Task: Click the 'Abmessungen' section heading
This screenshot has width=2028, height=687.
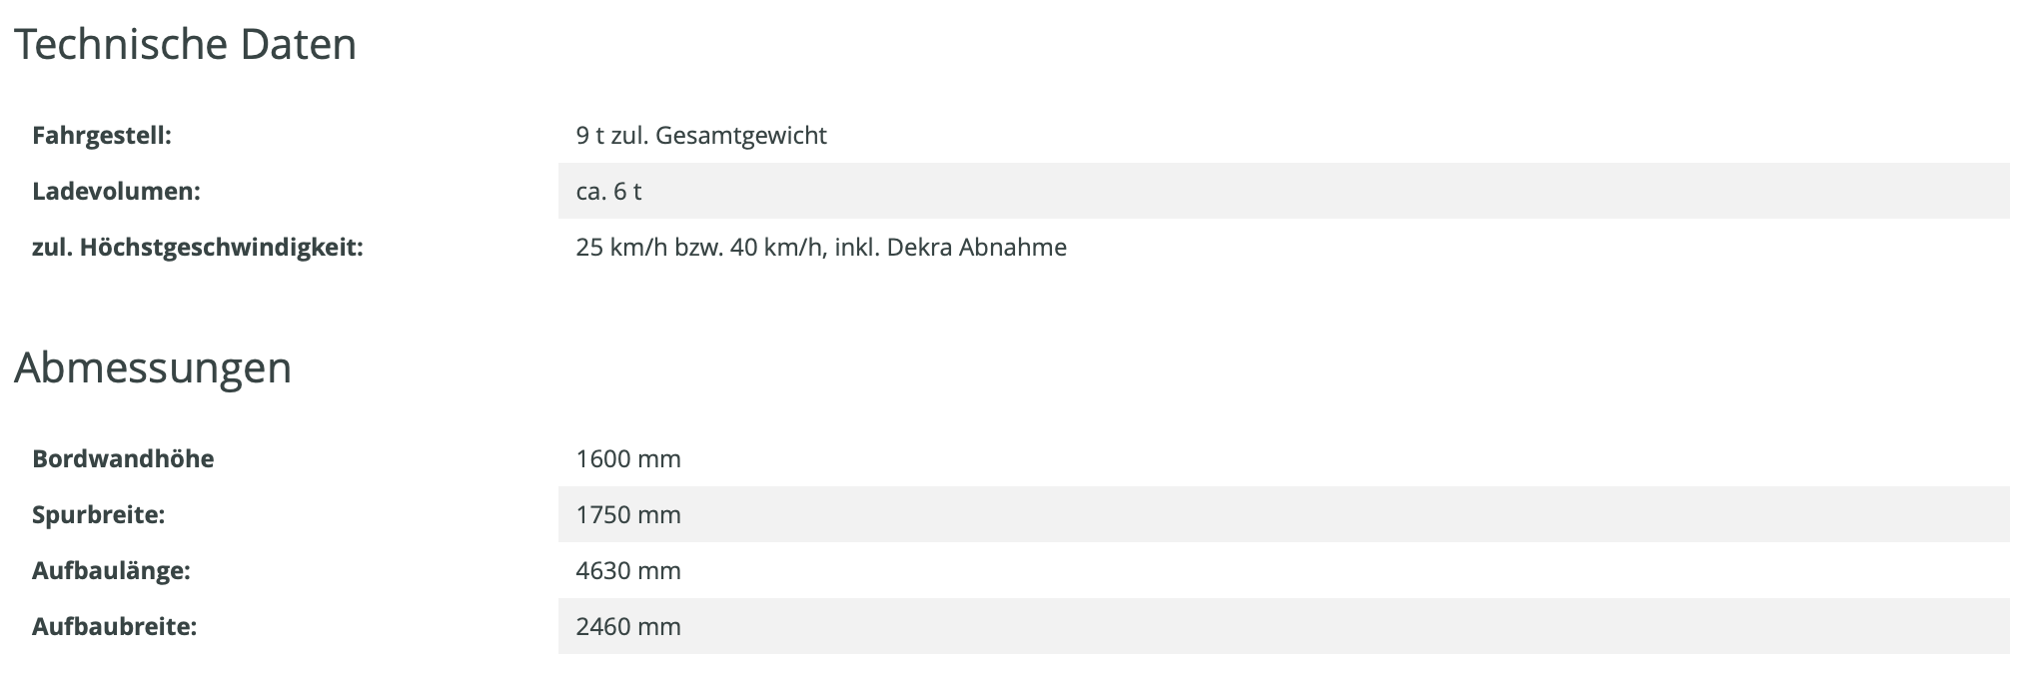Action: click(153, 367)
